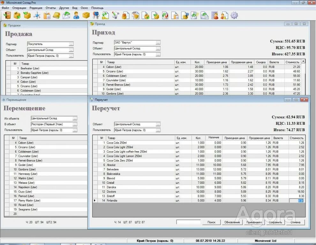Click the Продажная цена column header in Переучет

(259, 138)
